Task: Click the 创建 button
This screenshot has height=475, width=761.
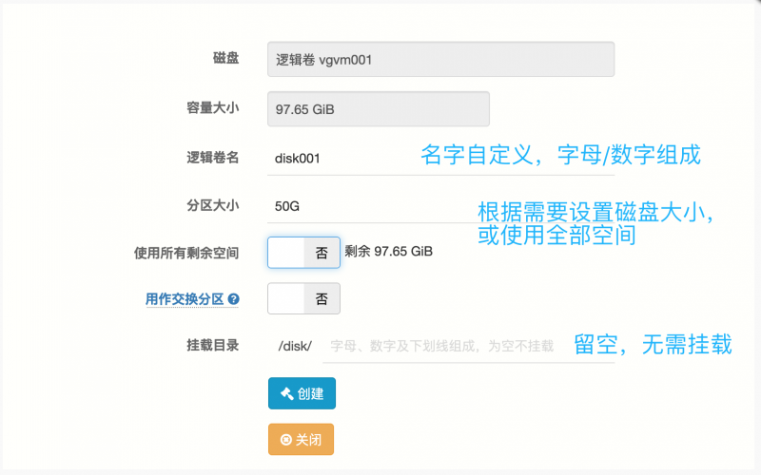Action: click(302, 393)
